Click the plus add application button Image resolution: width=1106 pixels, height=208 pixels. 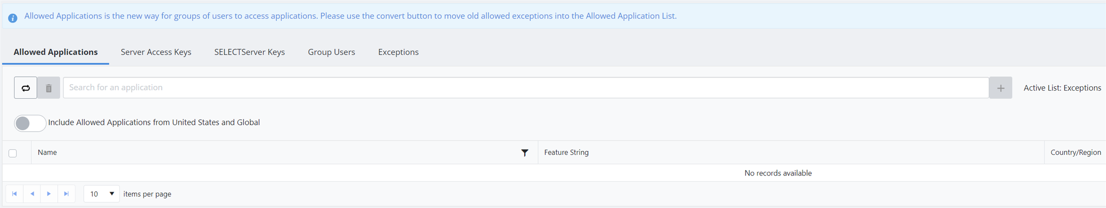[1000, 88]
